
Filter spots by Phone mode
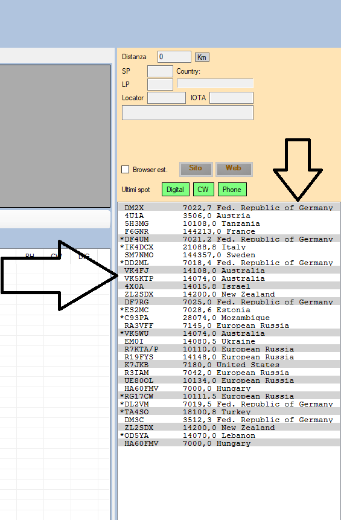point(232,190)
